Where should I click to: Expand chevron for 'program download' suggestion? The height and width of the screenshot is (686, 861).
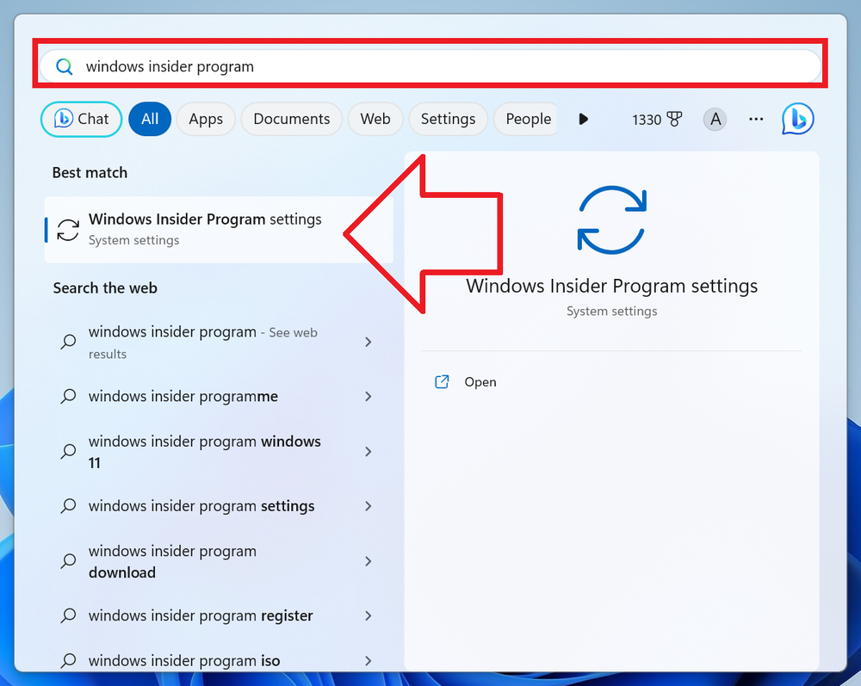click(x=369, y=561)
